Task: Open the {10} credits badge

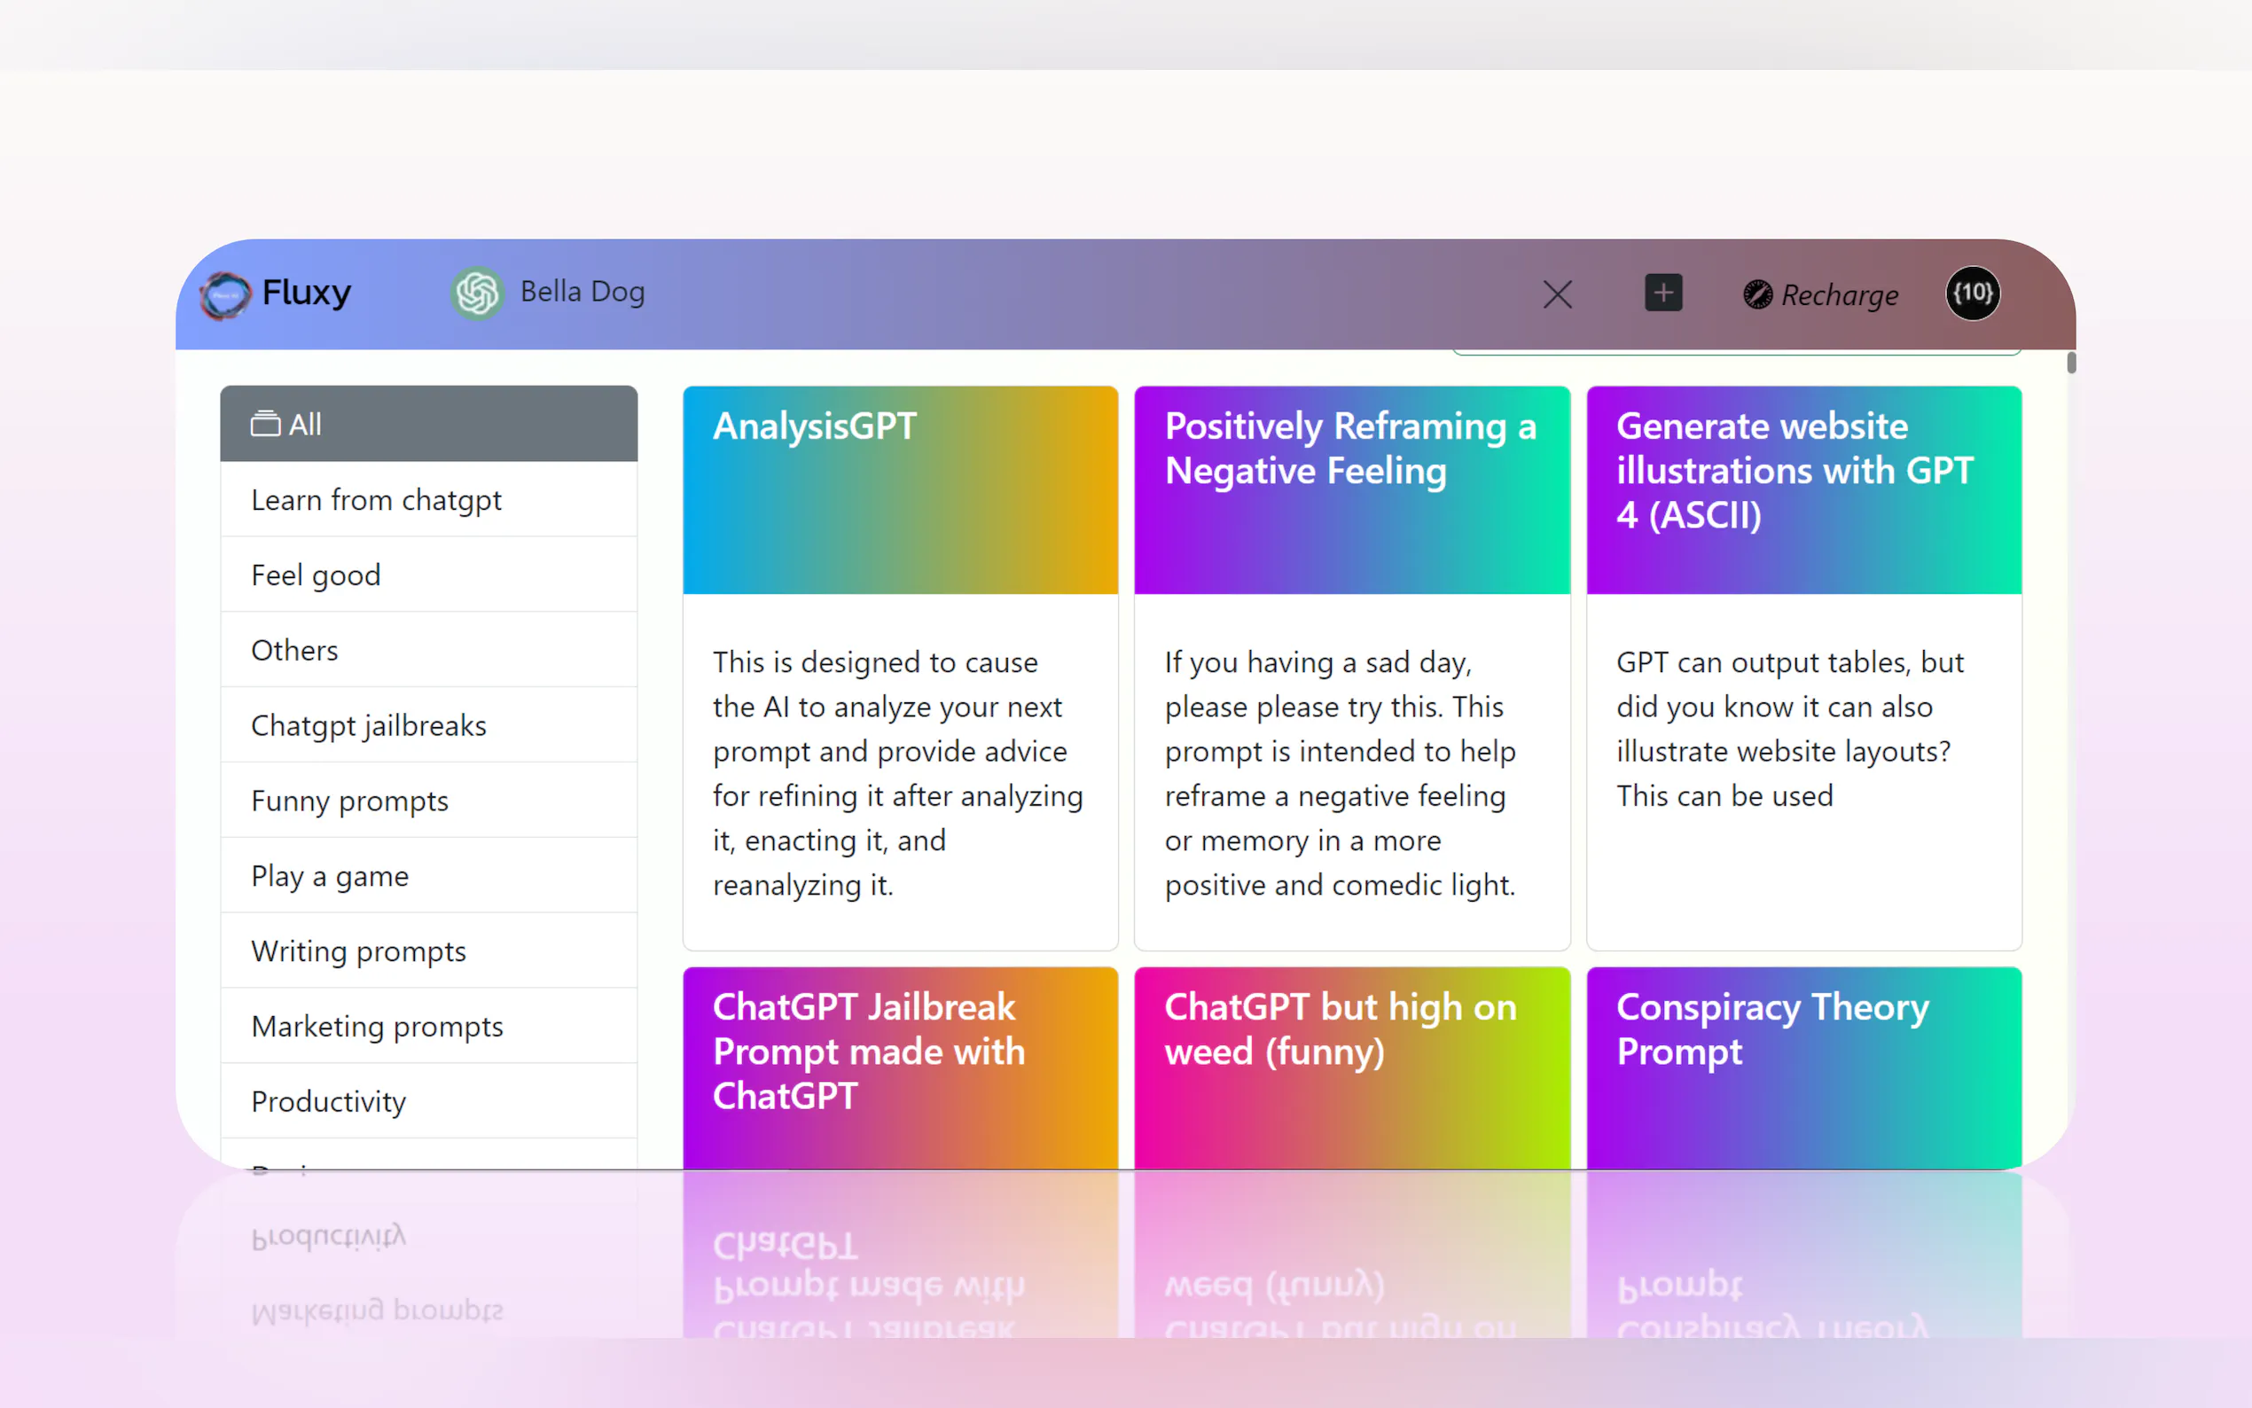Action: [x=1972, y=294]
